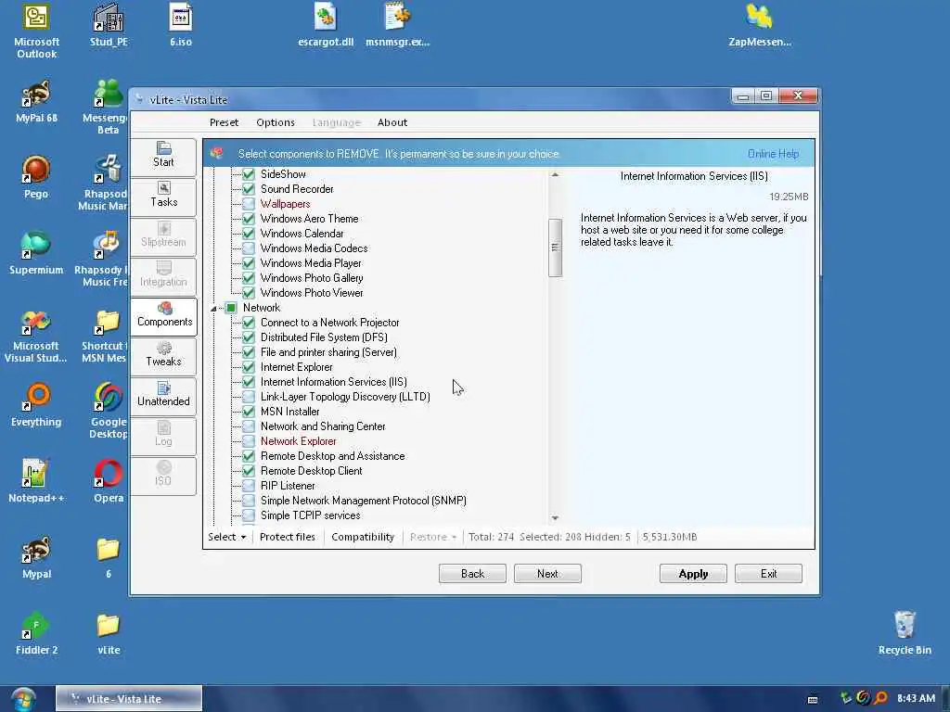Screen dimensions: 950x712
Task: Open Microsoft Outlook desktop icon
Action: click(x=36, y=32)
